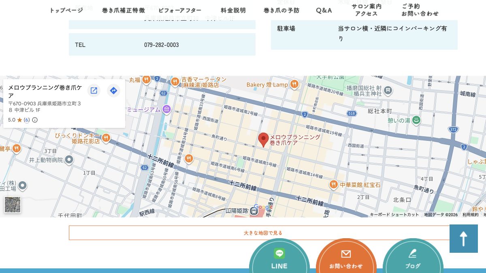486x273 pixels.
Task: Click the 十二所前線 road label near center
Action: pyautogui.click(x=243, y=186)
